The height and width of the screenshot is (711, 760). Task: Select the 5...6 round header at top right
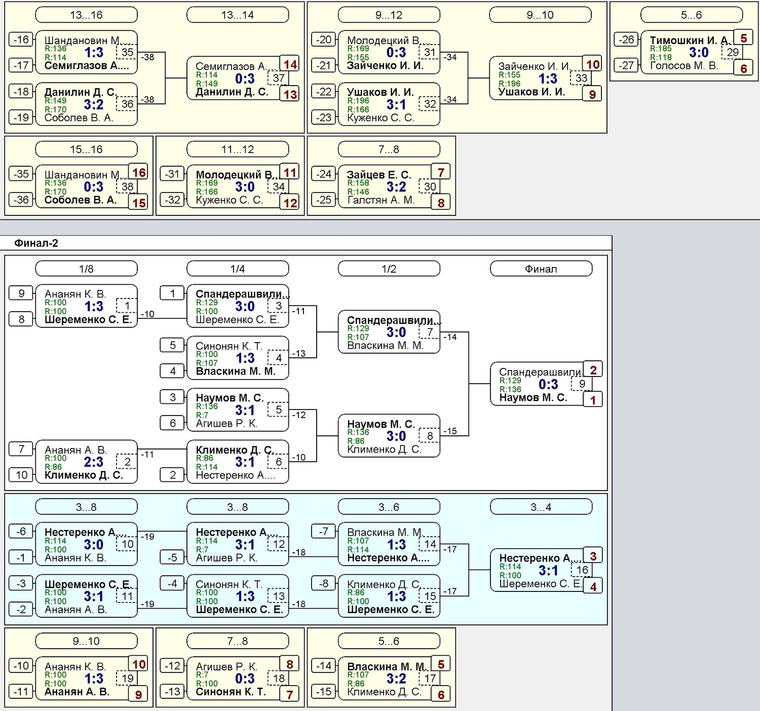(692, 15)
